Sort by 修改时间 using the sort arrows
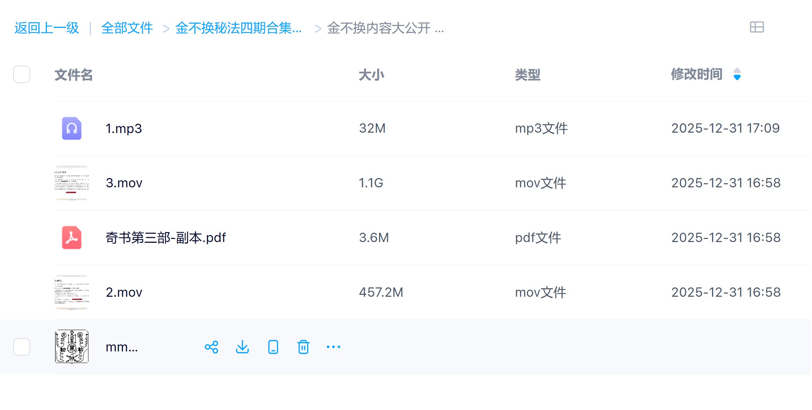Viewport: 812px width, 410px height. (737, 74)
